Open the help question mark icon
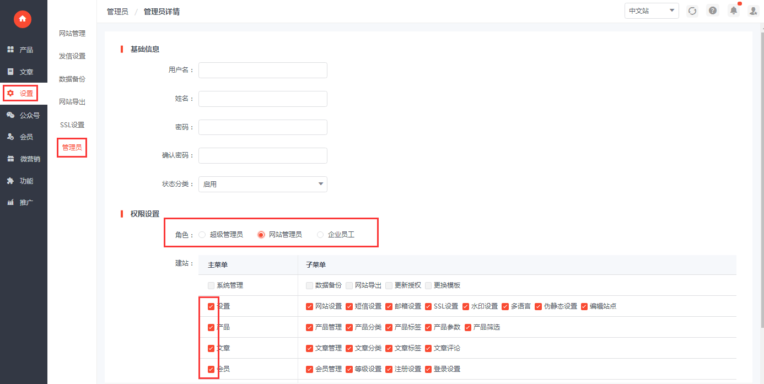 pos(713,11)
